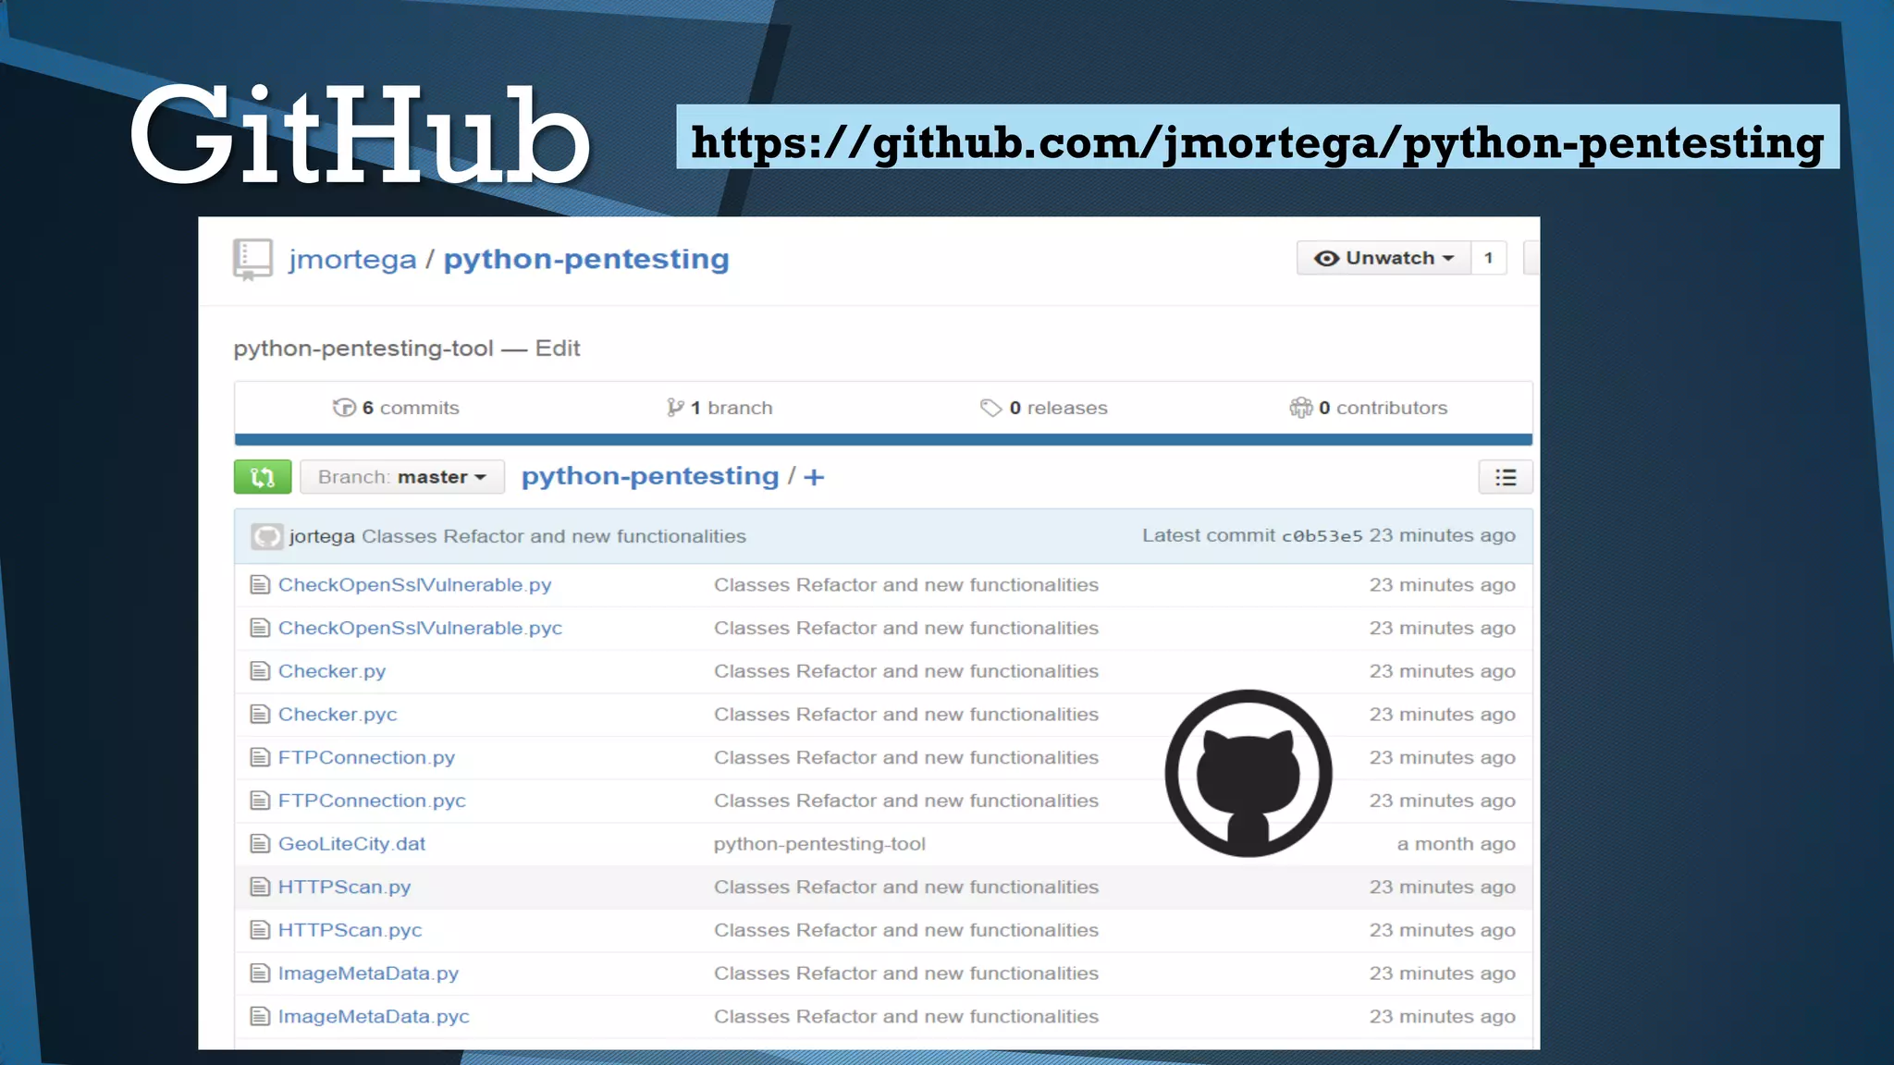Click file icon for GeoLiteCity.dat

tap(260, 844)
